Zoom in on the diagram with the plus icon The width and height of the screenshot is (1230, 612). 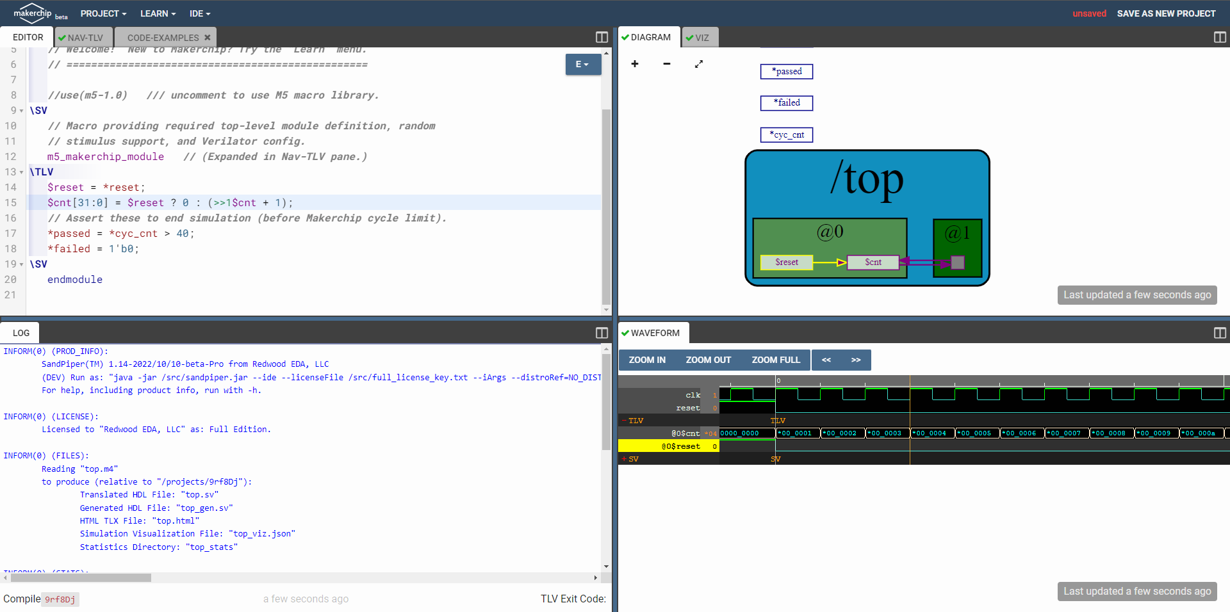(x=634, y=64)
